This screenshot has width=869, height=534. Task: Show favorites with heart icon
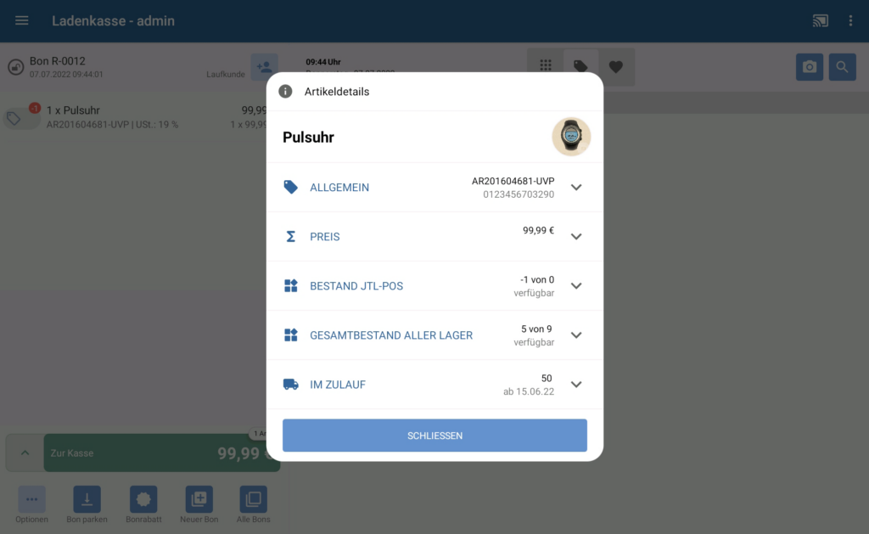click(616, 67)
